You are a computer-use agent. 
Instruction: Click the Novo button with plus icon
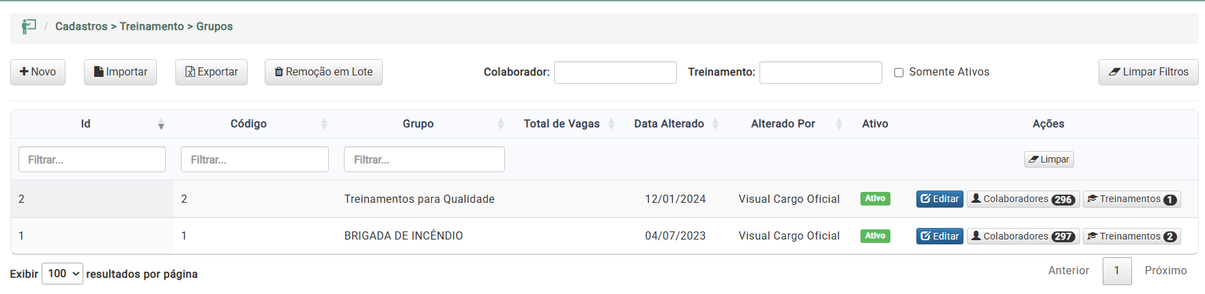[38, 72]
